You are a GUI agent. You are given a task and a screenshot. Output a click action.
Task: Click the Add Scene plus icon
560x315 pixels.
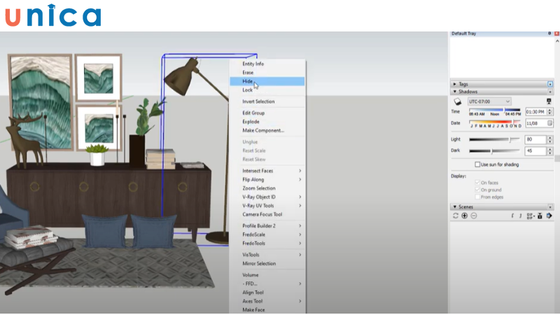tap(464, 216)
